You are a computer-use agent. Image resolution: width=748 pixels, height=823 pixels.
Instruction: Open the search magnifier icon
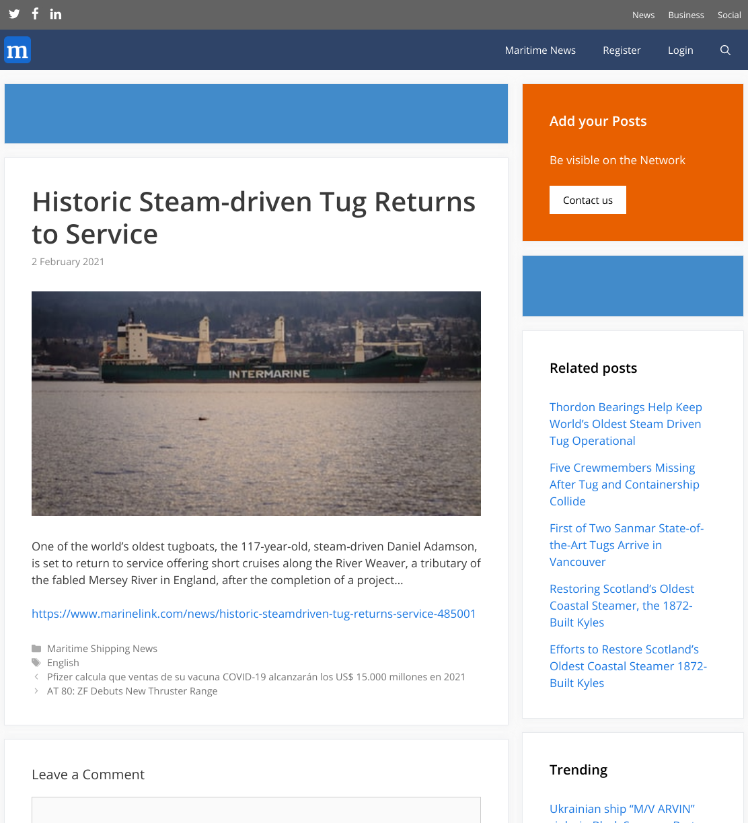(725, 50)
